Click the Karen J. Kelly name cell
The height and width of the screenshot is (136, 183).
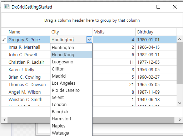pos(28,69)
